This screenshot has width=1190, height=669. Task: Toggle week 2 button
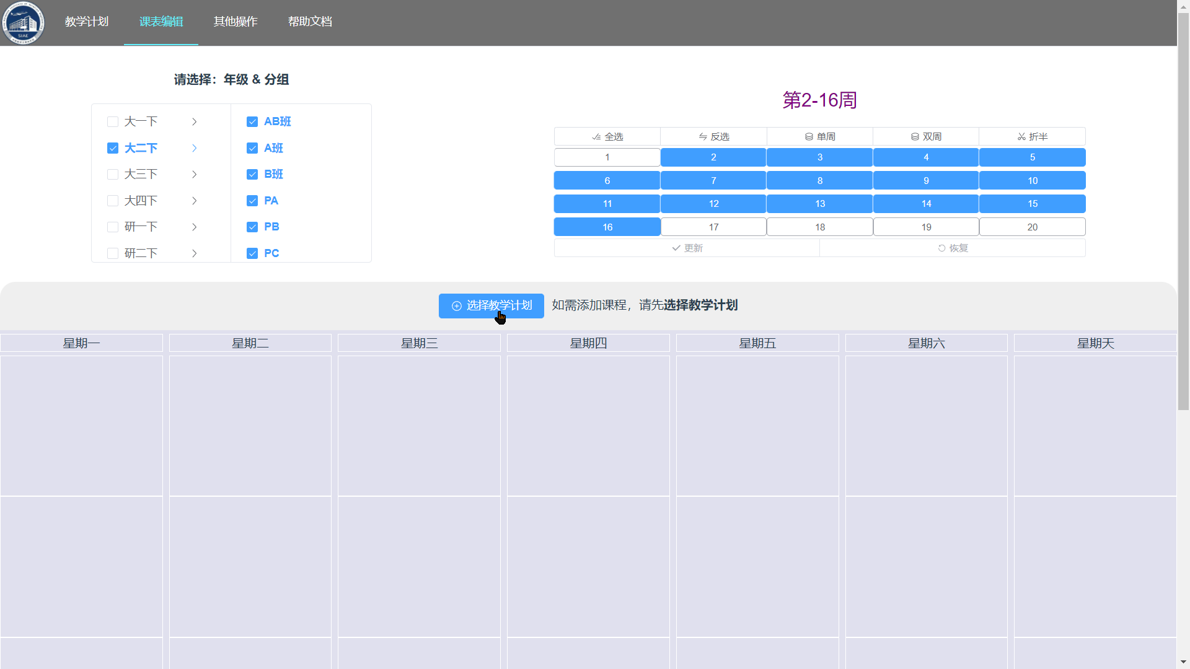(713, 157)
